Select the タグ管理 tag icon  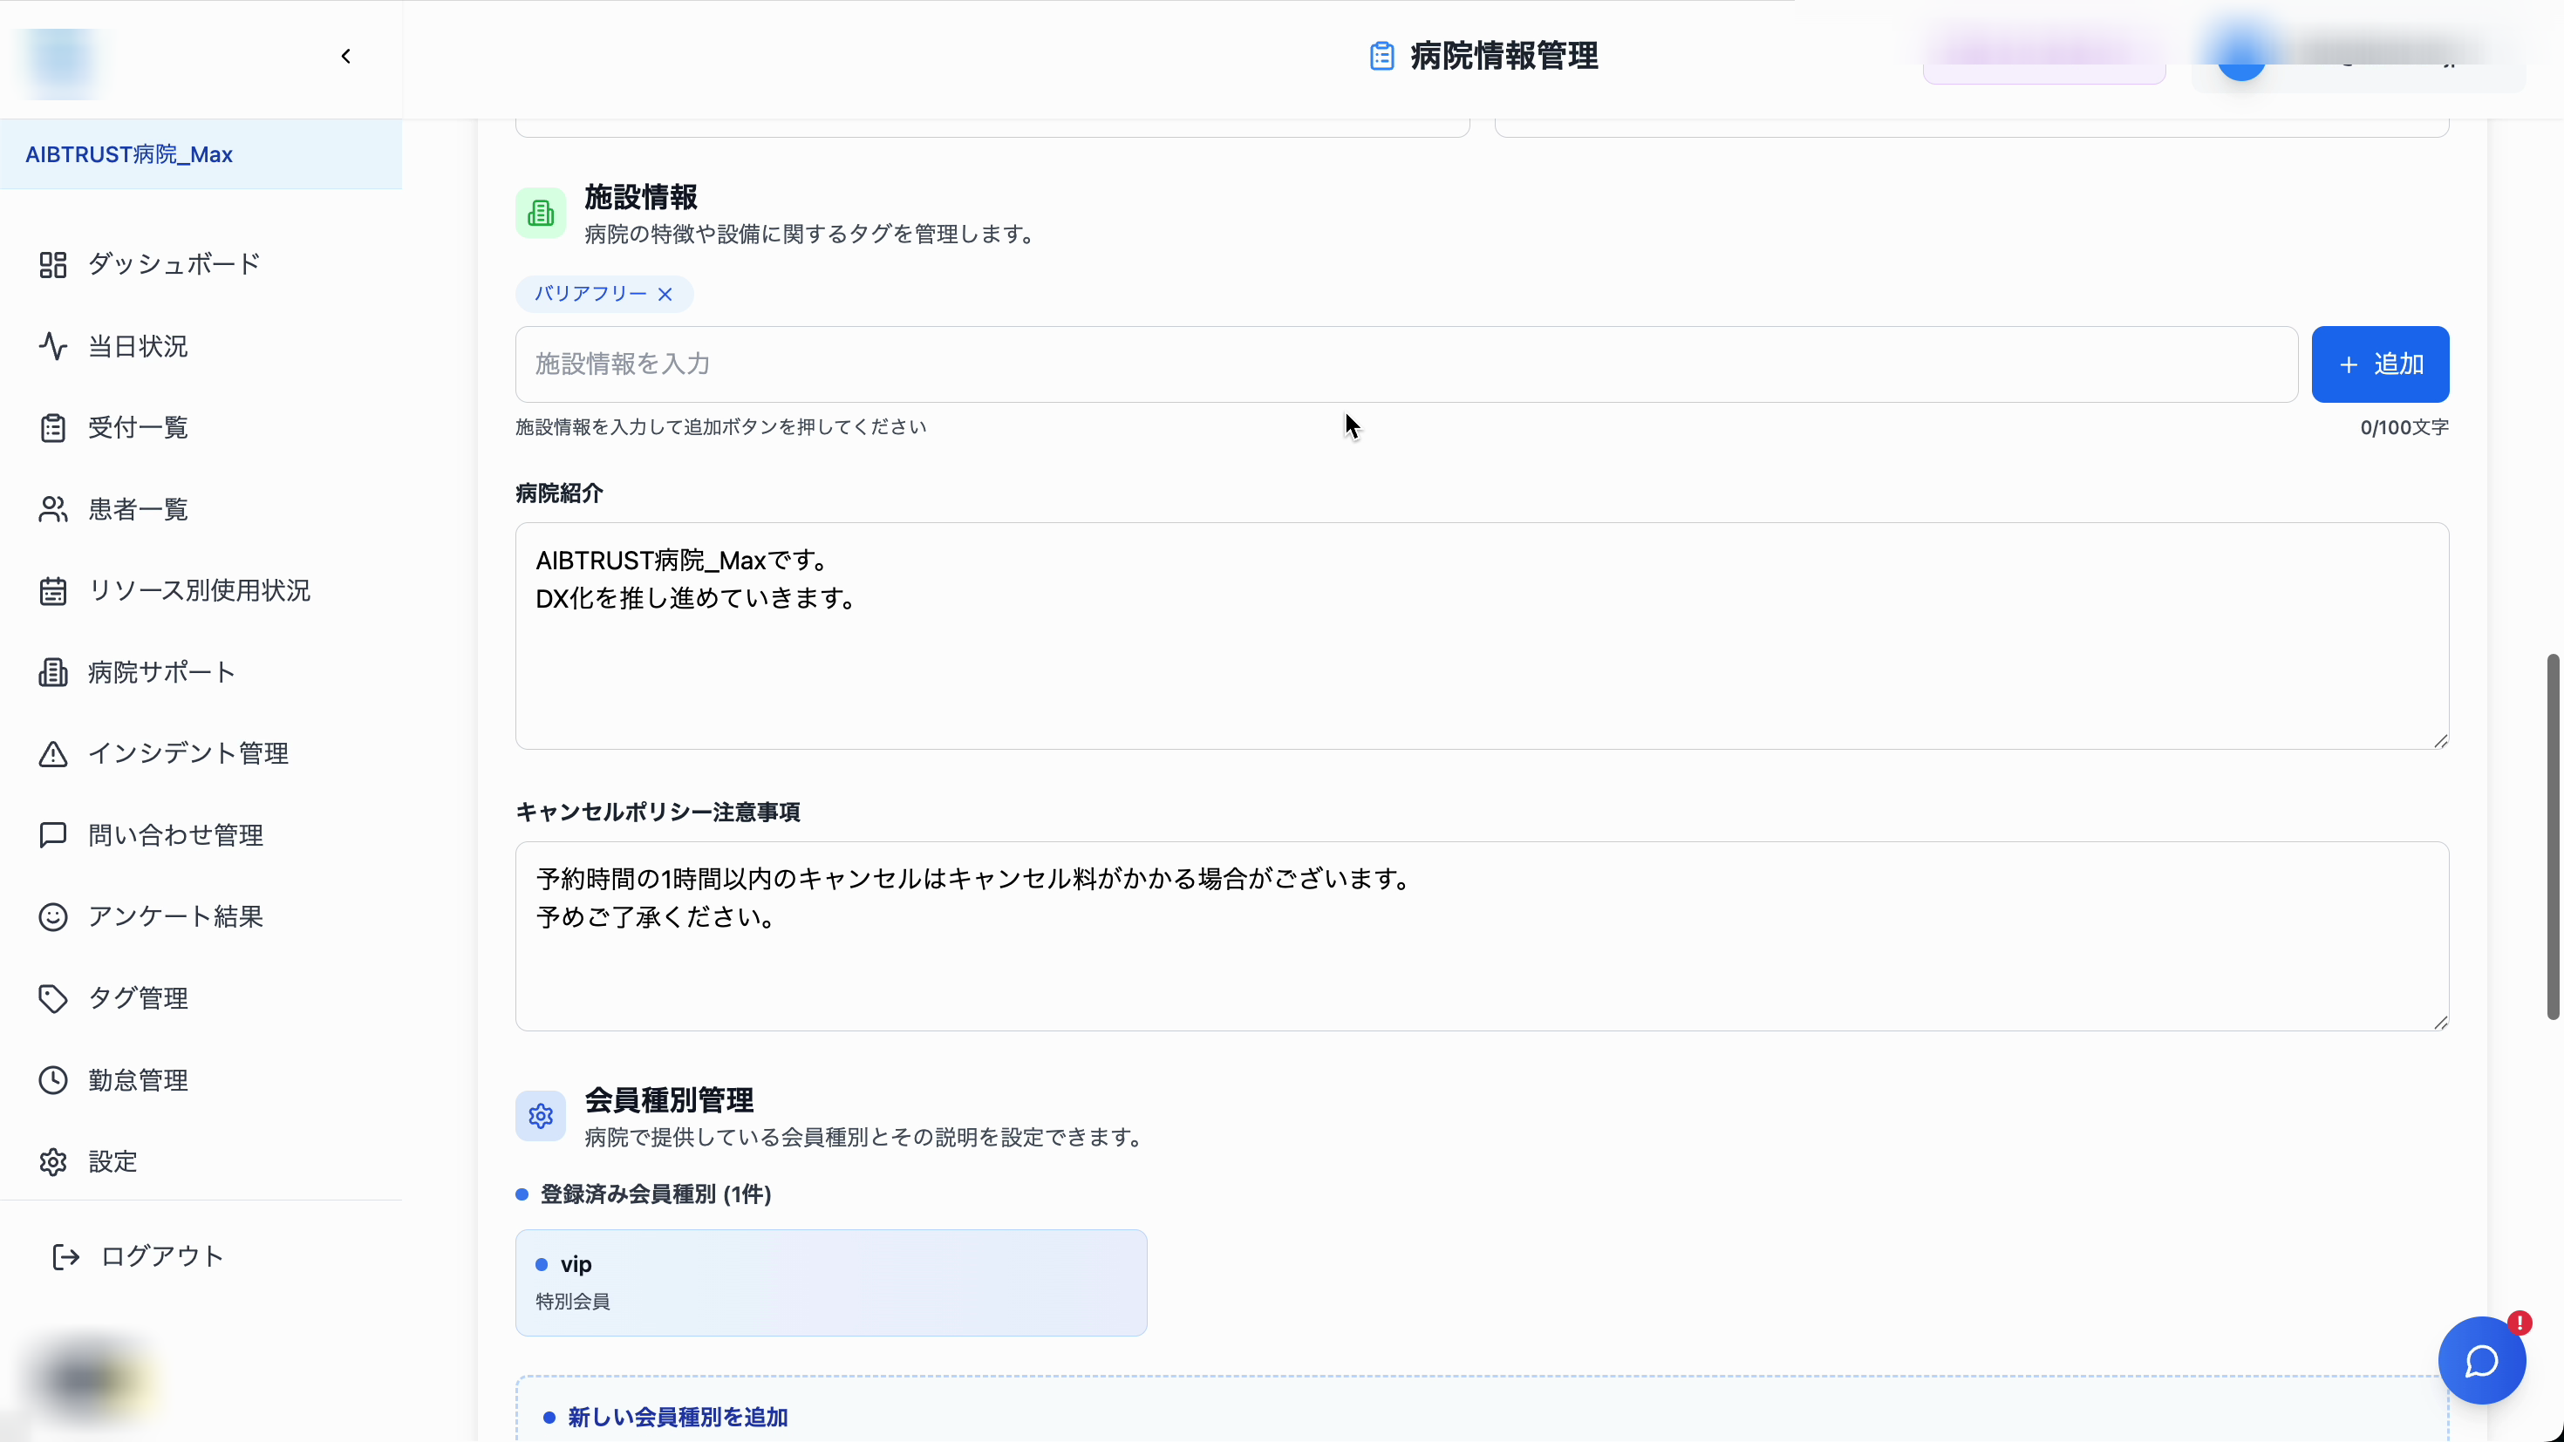click(52, 998)
